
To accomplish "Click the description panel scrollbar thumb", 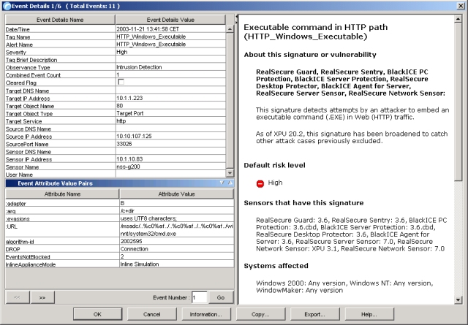I will 458,102.
